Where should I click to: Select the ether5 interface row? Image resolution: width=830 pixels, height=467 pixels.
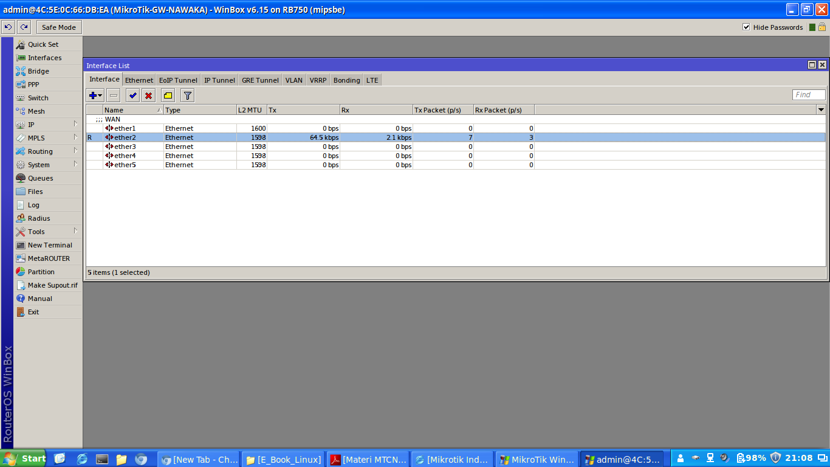tap(456, 165)
